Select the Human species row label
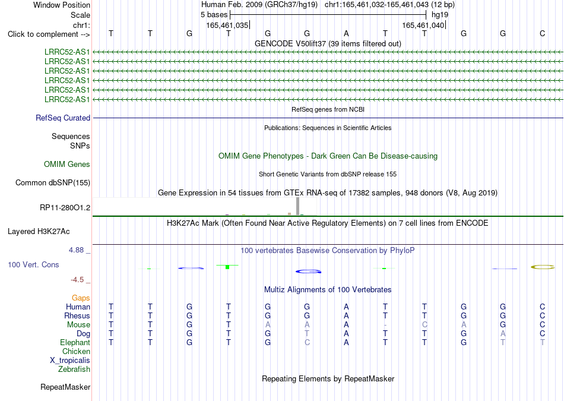This screenshot has width=564, height=401. 78,307
